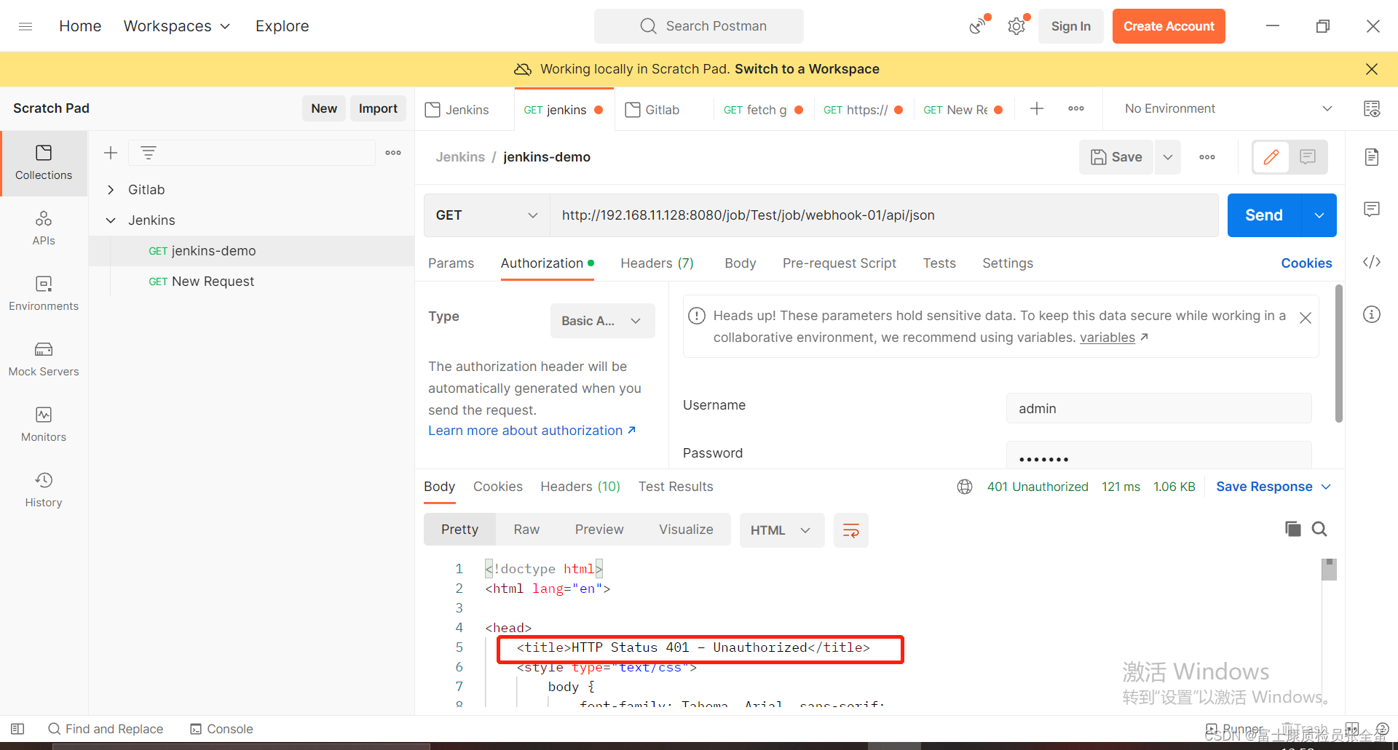
Task: Open code snippet icon in right sidebar
Action: (1372, 262)
